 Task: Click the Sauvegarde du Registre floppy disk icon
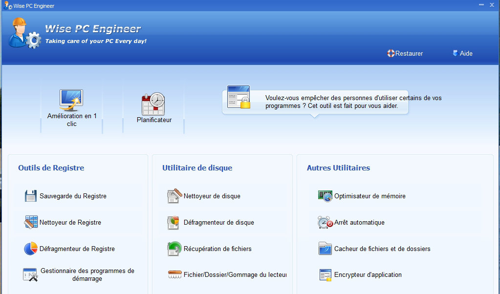[x=31, y=196]
